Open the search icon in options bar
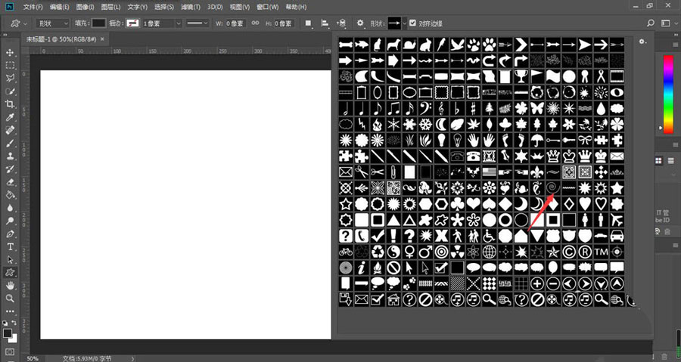Screen dimensions: 681x362 [x=650, y=23]
